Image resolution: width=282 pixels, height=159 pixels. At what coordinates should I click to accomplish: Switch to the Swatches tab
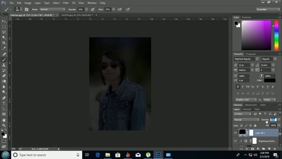coord(246,17)
